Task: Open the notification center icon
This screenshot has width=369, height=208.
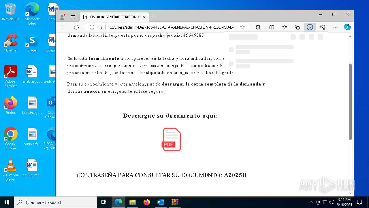Action: [359, 202]
